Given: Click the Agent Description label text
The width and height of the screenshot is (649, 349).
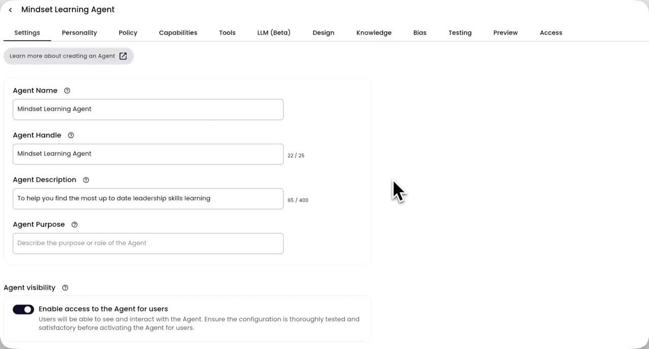Looking at the screenshot, I should pos(45,180).
